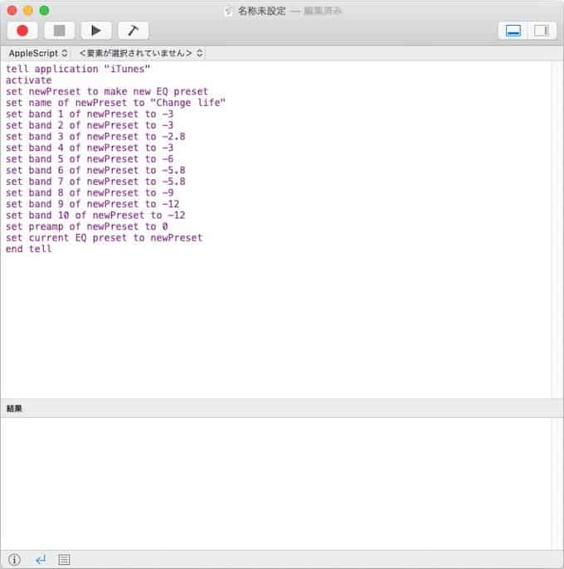
Task: Click the 'set band 5' line with -6
Action: pos(90,159)
